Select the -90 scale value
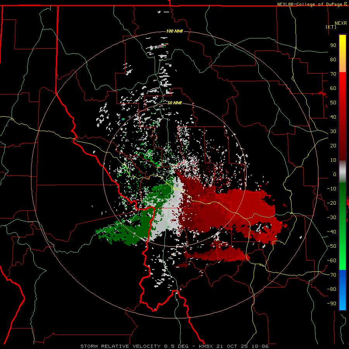 click(x=332, y=304)
